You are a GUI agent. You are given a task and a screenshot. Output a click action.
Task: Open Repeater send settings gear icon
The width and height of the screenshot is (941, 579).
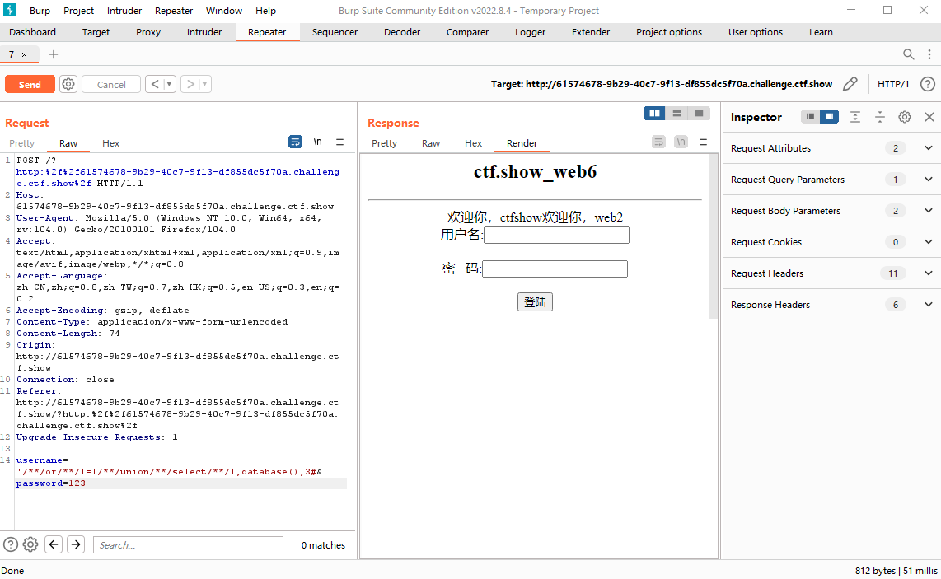pyautogui.click(x=68, y=84)
